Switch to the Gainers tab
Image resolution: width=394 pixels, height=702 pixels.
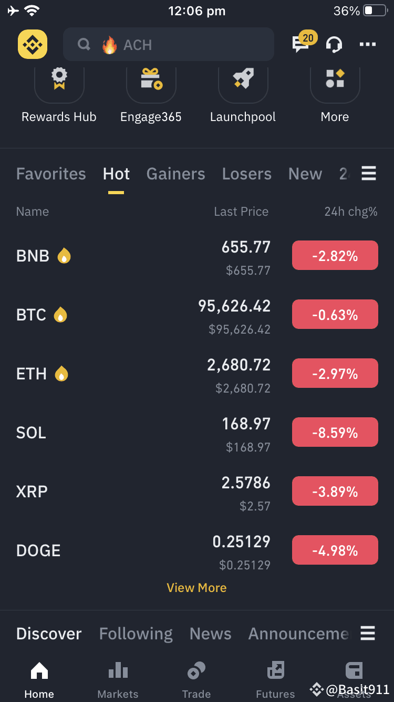(x=176, y=174)
